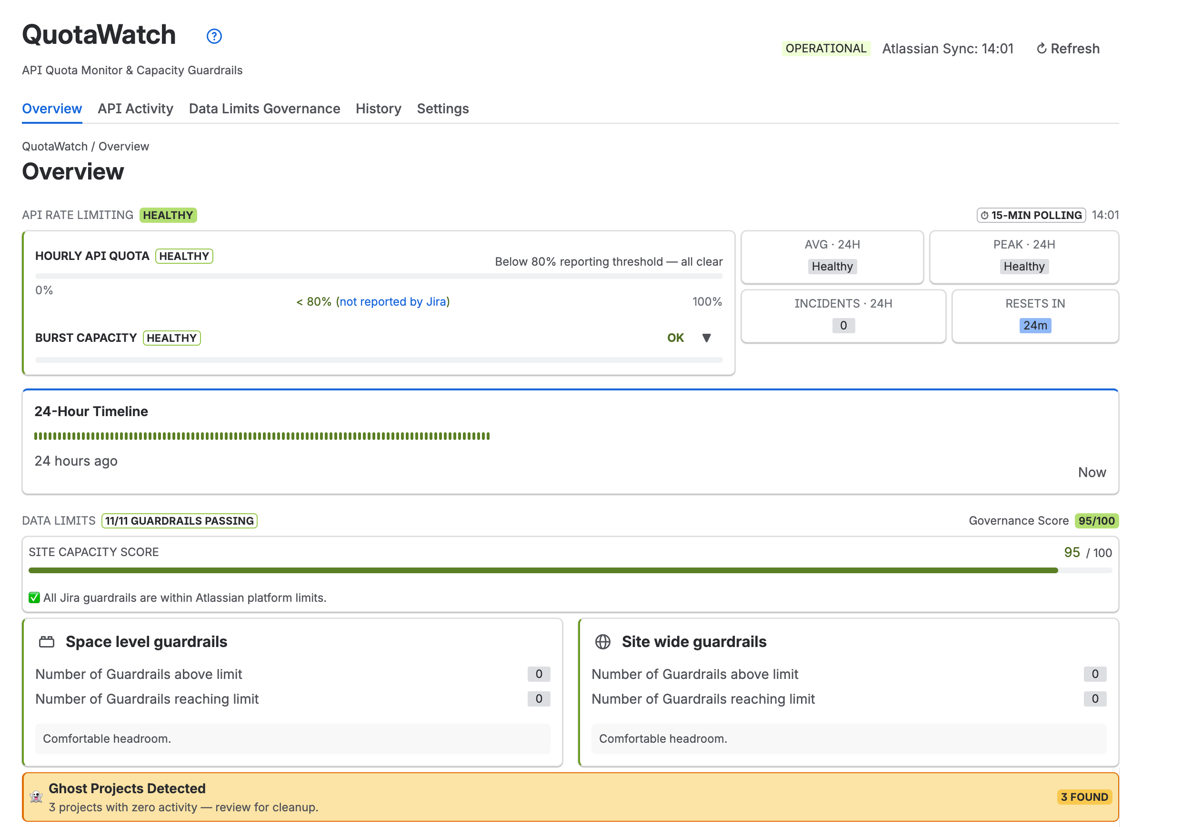Image resolution: width=1202 pixels, height=827 pixels.
Task: Click the QuotaWatch / Overview breadcrumb
Action: pos(86,147)
